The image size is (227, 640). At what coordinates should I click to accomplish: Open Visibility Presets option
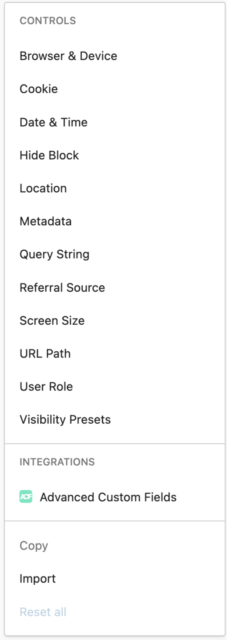115,420
